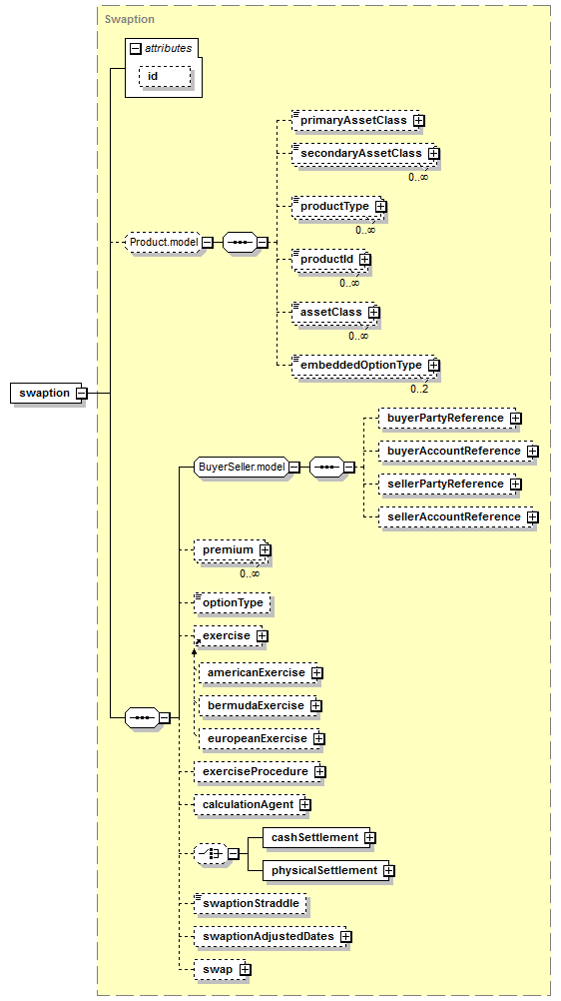
Task: Collapse the BuyerSeller.model group
Action: coord(294,468)
